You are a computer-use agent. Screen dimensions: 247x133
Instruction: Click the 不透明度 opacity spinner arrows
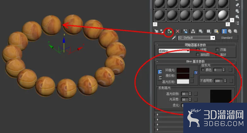[225, 81]
